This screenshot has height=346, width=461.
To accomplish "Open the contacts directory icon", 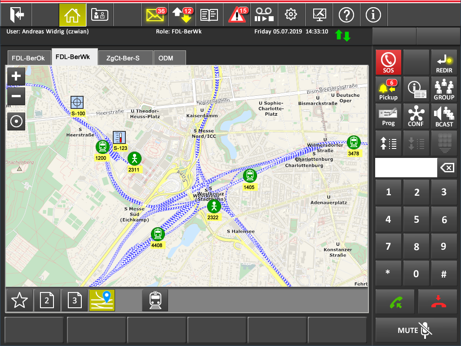I will click(x=100, y=15).
